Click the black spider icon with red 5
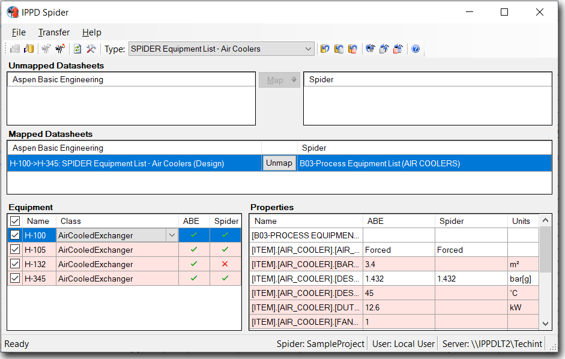565x359 pixels. pyautogui.click(x=60, y=49)
